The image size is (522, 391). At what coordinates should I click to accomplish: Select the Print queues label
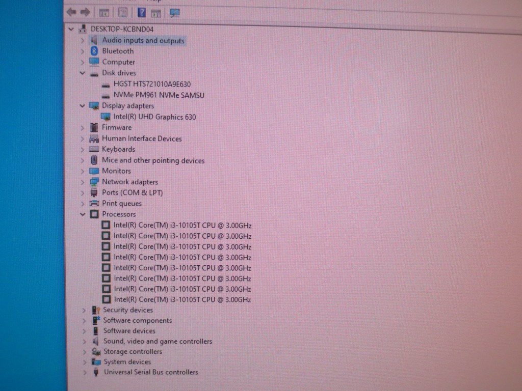pyautogui.click(x=122, y=203)
